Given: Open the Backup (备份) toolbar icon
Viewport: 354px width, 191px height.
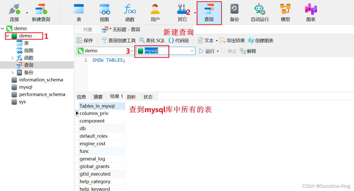Looking at the screenshot, I should point(234,12).
